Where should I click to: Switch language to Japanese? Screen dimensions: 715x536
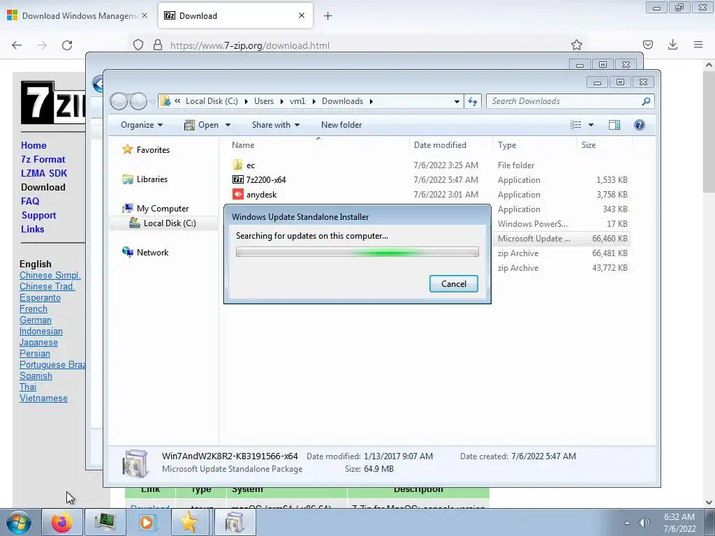[39, 342]
